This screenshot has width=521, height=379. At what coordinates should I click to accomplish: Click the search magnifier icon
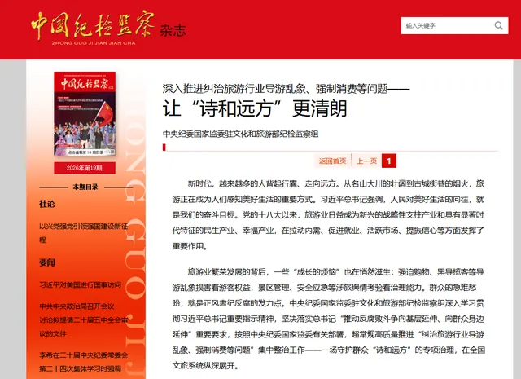(498, 25)
